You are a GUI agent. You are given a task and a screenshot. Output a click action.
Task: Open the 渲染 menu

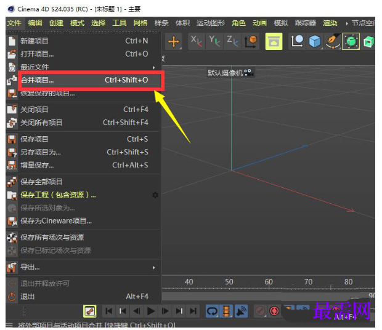pos(330,23)
